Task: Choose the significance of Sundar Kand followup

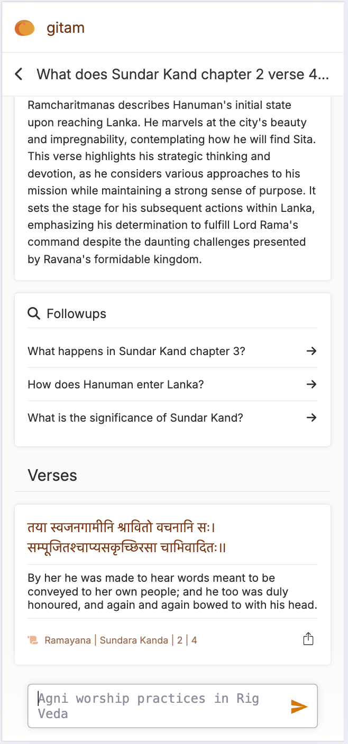Action: tap(135, 417)
